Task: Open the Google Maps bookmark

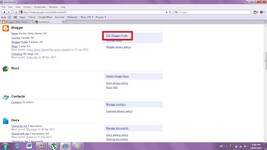Action: click(45, 17)
